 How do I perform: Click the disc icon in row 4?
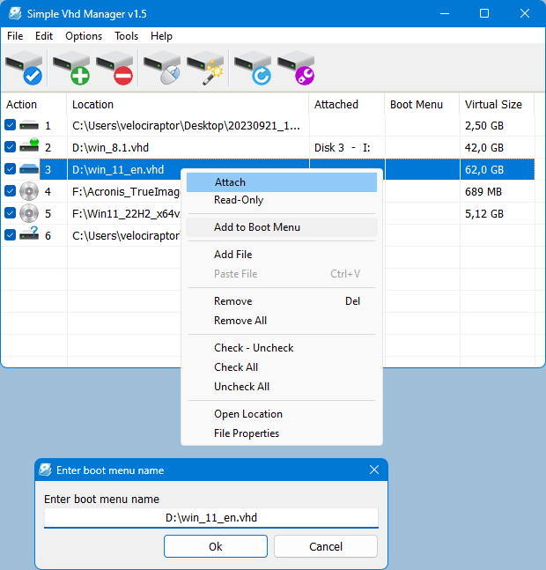point(29,191)
